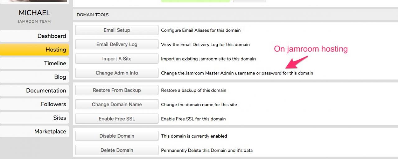This screenshot has width=398, height=159.
Task: Click the MICHAEL profile name
Action: pos(34,13)
